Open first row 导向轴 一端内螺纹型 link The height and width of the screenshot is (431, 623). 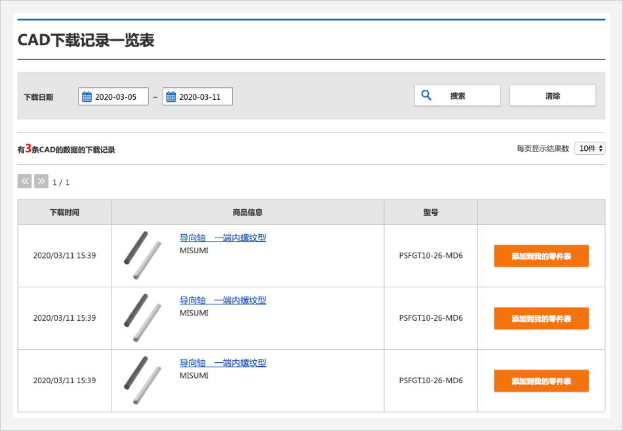pyautogui.click(x=222, y=238)
